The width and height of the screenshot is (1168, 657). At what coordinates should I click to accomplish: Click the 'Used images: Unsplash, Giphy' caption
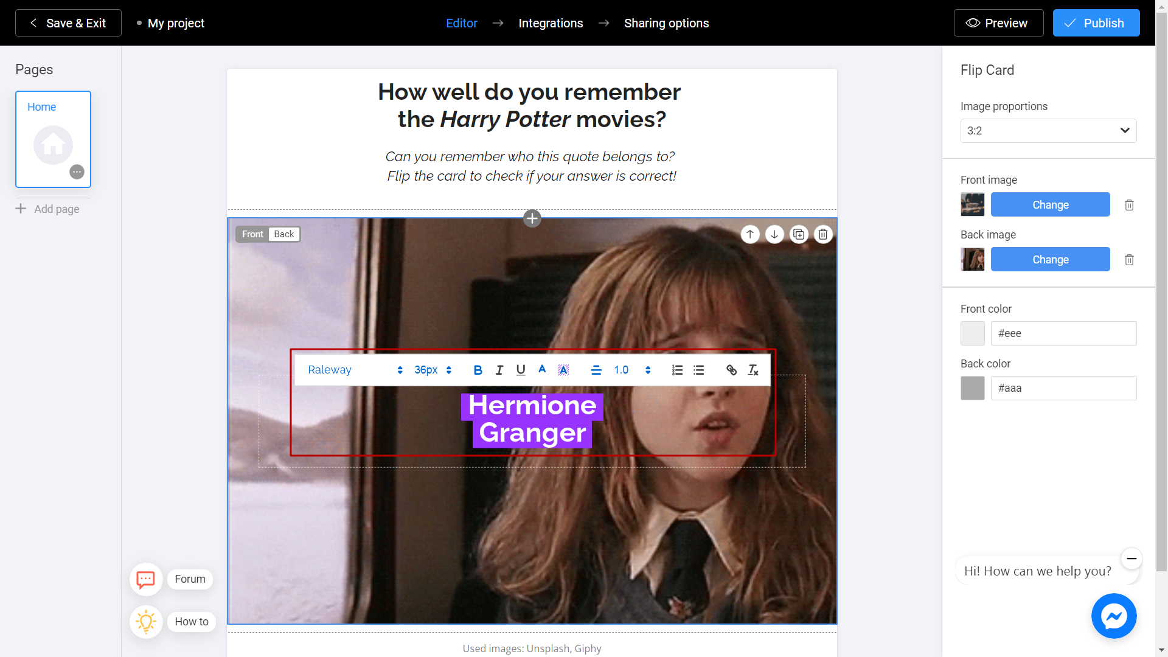(x=532, y=648)
